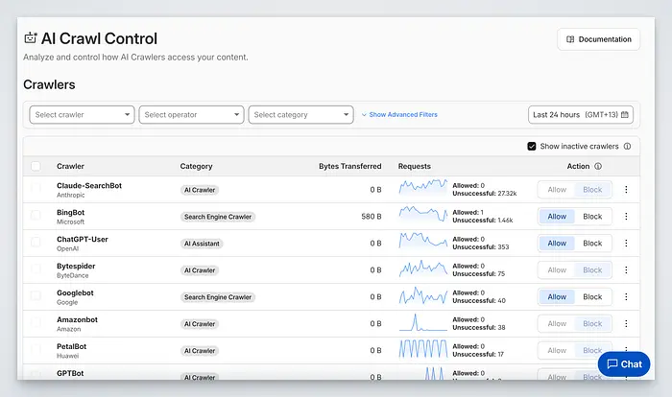Image resolution: width=672 pixels, height=397 pixels.
Task: Click the ChatGPT-User requests sparkline
Action: click(x=423, y=241)
